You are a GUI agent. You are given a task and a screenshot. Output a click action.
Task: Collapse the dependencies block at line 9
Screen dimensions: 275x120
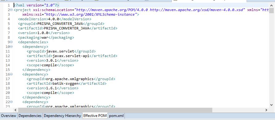pyautogui.click(x=11, y=42)
